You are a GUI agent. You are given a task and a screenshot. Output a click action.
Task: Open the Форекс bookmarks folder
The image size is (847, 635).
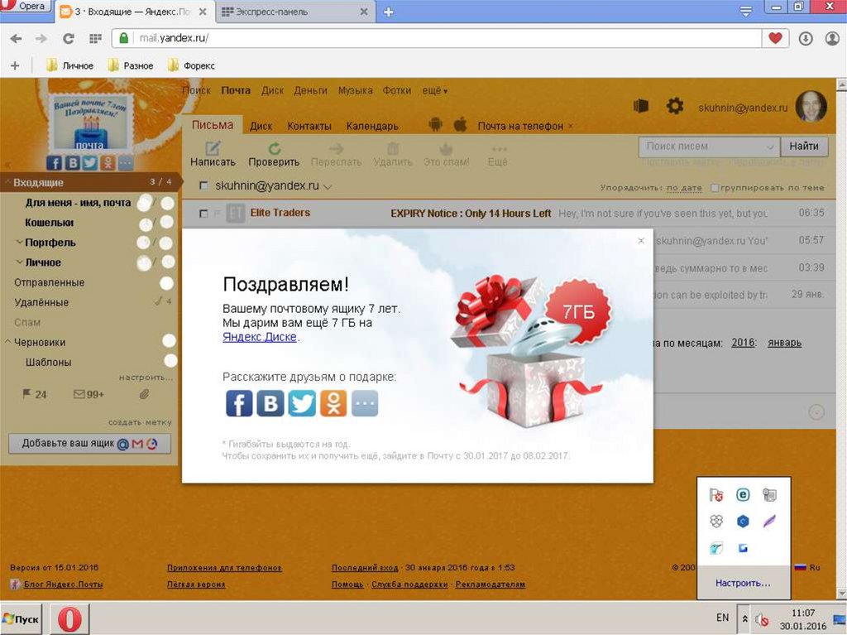(x=191, y=65)
